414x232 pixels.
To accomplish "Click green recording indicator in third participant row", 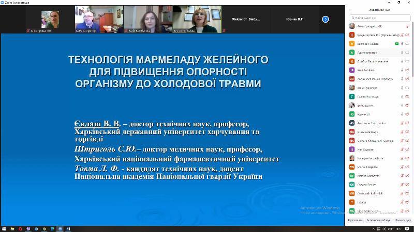I will [396, 44].
